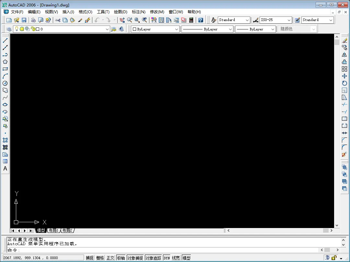The width and height of the screenshot is (350, 262).
Task: Switch to the 布局1 layout tab
Action: [53, 230]
